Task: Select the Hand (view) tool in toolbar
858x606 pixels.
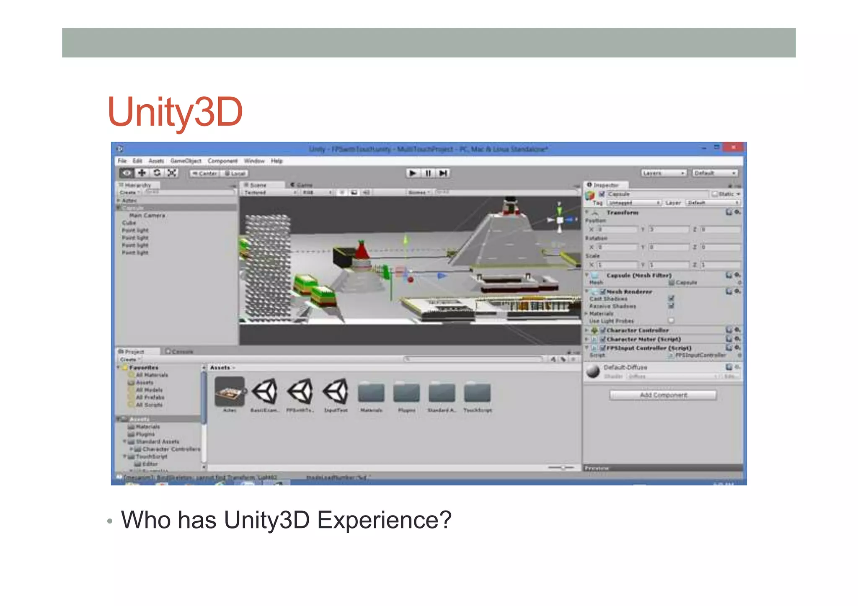Action: coord(127,173)
